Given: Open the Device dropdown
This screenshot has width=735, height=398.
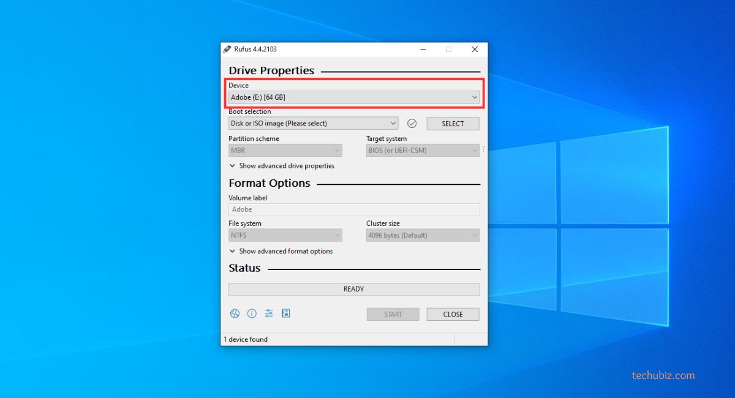Looking at the screenshot, I should (x=354, y=97).
